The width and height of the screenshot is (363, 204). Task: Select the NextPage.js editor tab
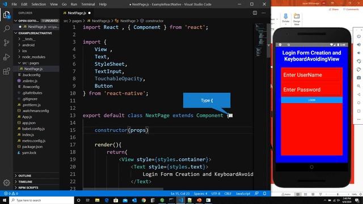(77, 13)
